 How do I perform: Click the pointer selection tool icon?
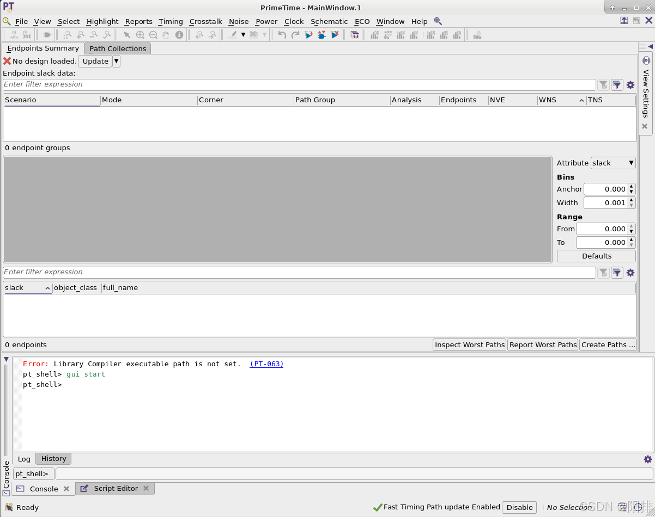pos(127,35)
